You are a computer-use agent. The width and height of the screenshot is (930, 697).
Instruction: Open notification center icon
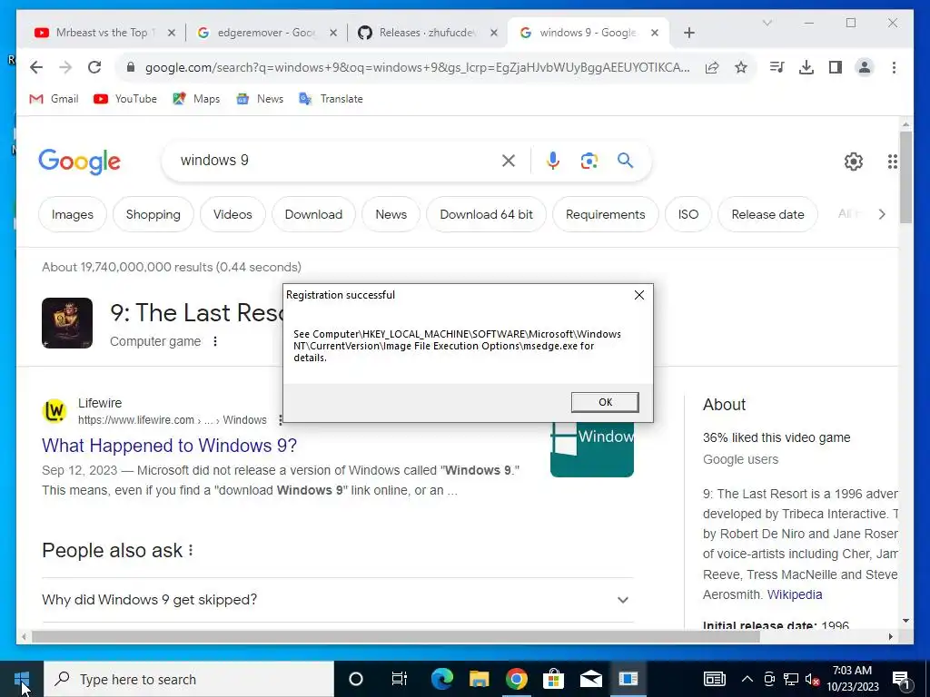pos(901,679)
